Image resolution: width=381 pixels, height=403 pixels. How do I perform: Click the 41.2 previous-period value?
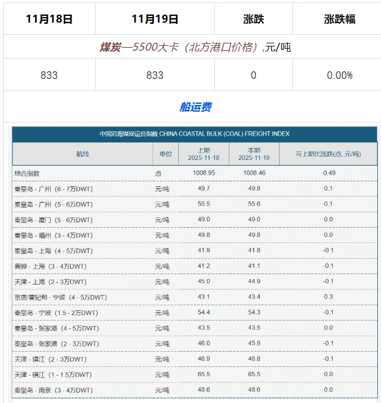click(x=204, y=266)
